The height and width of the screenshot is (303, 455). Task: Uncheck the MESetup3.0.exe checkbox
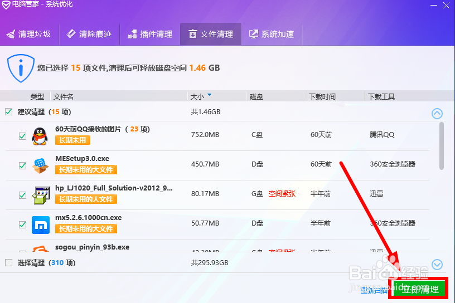pos(22,165)
